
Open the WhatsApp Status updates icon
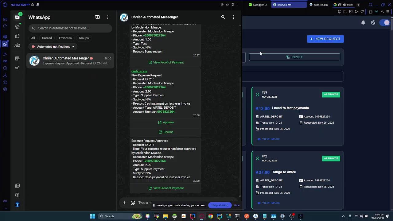18,27
